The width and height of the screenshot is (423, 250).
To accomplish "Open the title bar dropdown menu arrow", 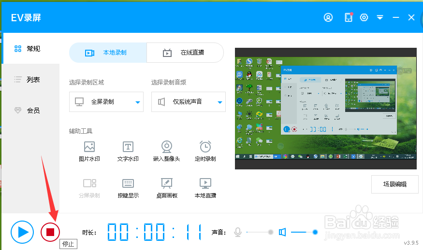I will [x=380, y=17].
